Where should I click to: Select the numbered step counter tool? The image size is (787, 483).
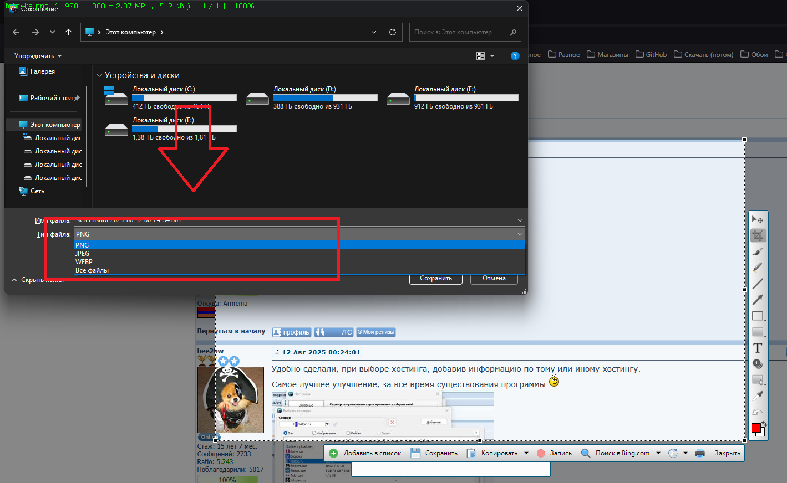[x=758, y=364]
